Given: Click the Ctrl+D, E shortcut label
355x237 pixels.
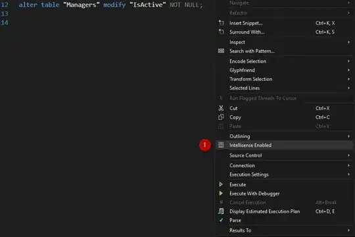Looking at the screenshot, I should tap(325, 211).
